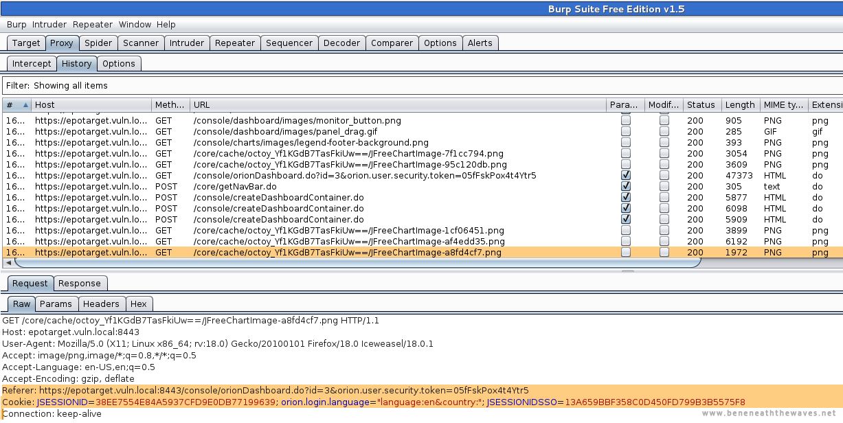
Task: Toggle Params checkbox for monitor_button.png row
Action: 626,120
